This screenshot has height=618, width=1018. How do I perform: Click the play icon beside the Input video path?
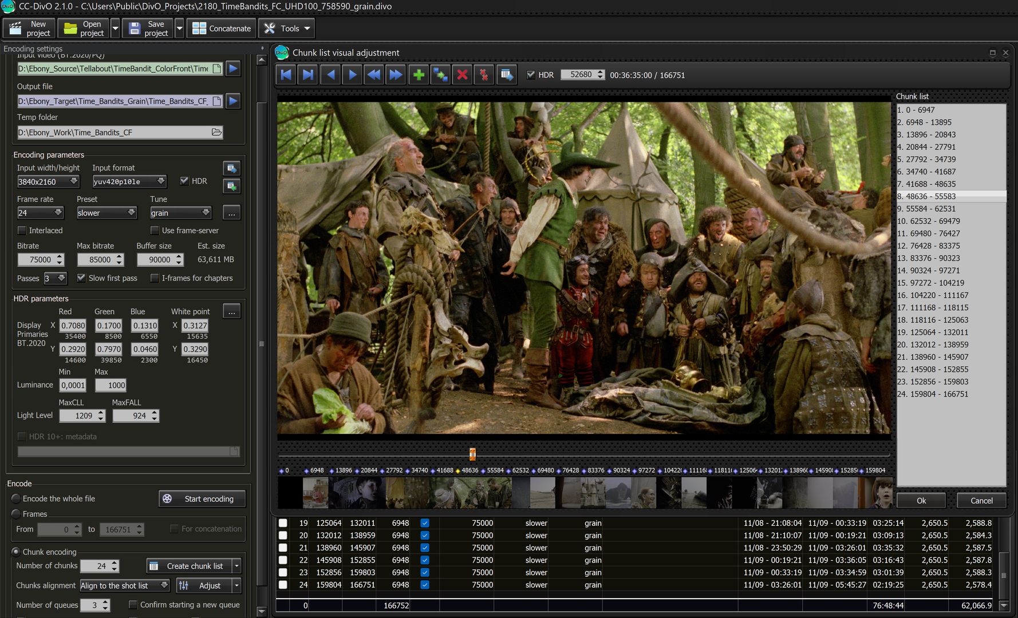tap(233, 69)
